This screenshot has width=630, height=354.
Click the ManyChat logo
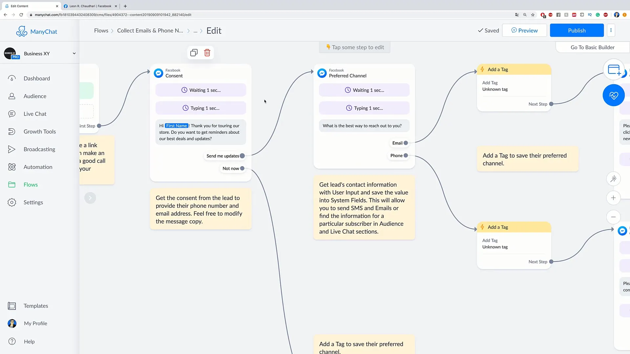(36, 31)
